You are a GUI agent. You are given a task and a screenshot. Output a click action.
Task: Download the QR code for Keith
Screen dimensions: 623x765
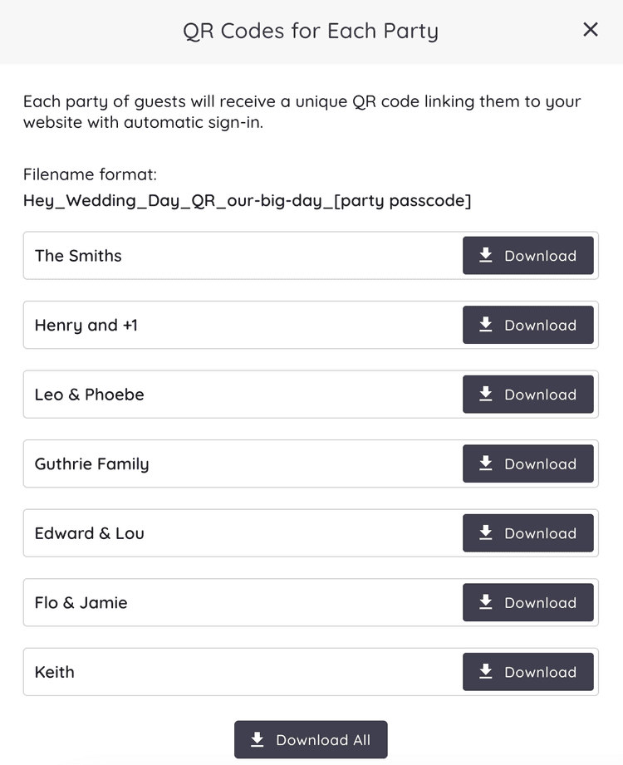(x=528, y=672)
